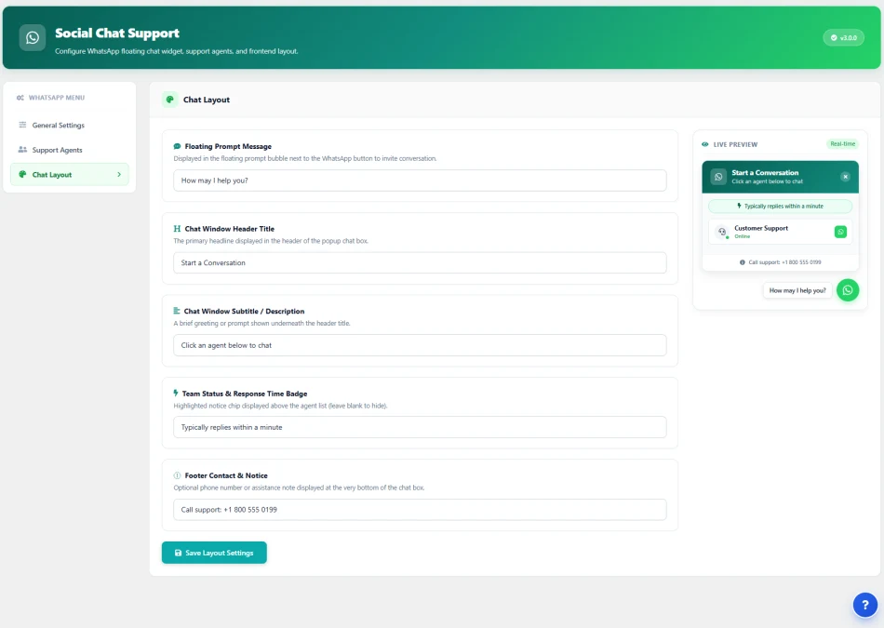The image size is (884, 628).
Task: Focus the Chat Window Header Title input
Action: pos(420,262)
